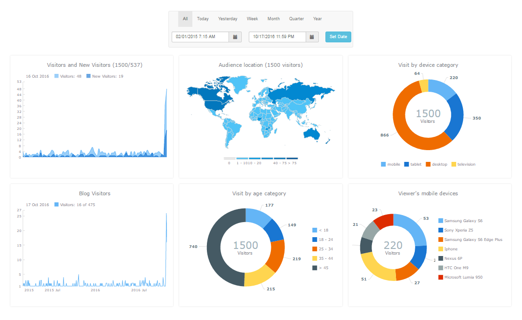Image resolution: width=522 pixels, height=320 pixels.
Task: Toggle the television legend entry
Action: click(x=463, y=164)
